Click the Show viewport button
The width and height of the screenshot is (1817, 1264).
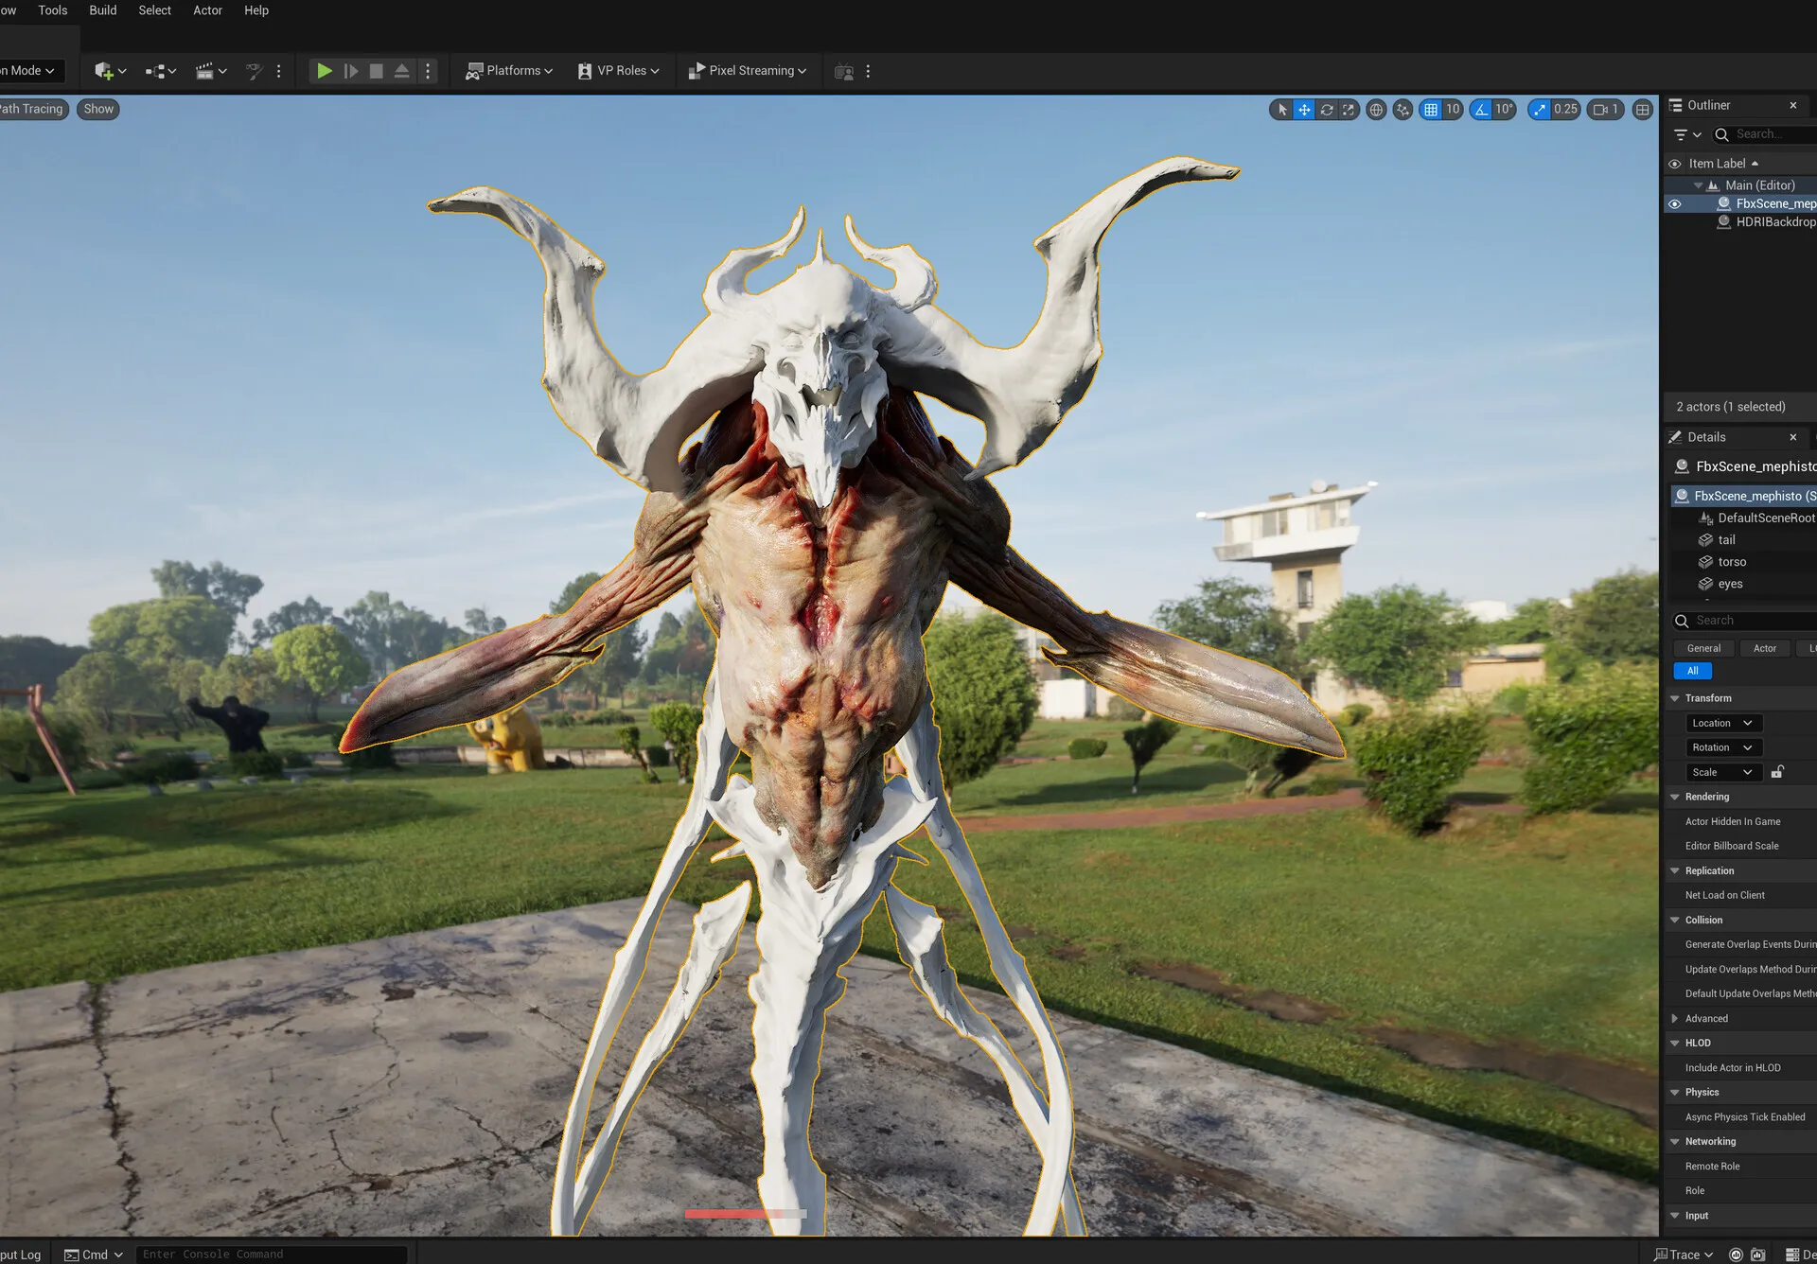[98, 109]
